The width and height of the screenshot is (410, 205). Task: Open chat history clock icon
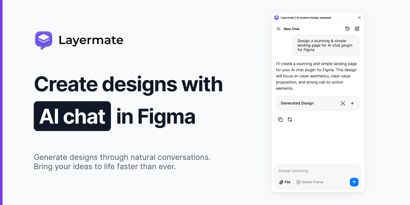347,29
